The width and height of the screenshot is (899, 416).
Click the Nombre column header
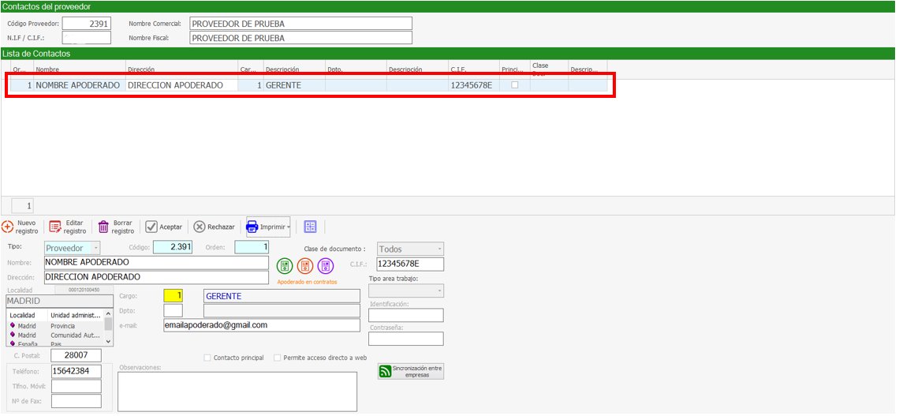(79, 69)
